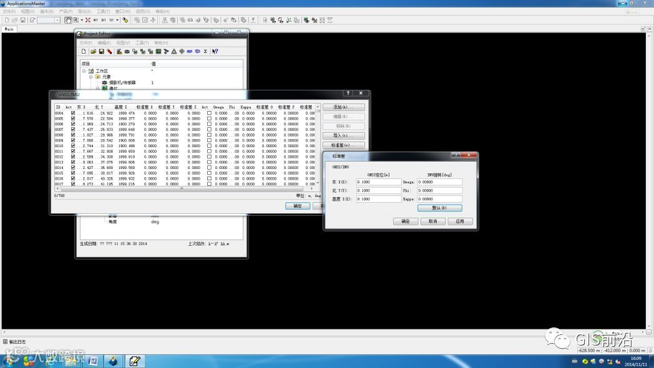Click system clock 16:09 in taskbar
The height and width of the screenshot is (368, 654).
click(x=636, y=359)
